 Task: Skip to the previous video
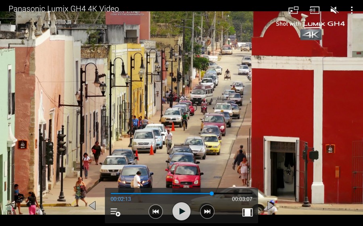[156, 212]
